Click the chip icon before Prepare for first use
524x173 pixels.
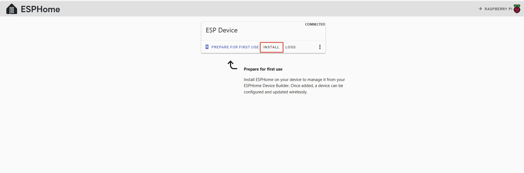pyautogui.click(x=207, y=47)
